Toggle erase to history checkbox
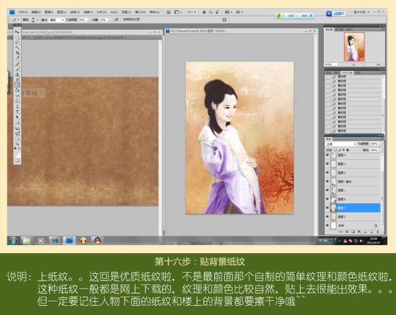 click(122, 19)
